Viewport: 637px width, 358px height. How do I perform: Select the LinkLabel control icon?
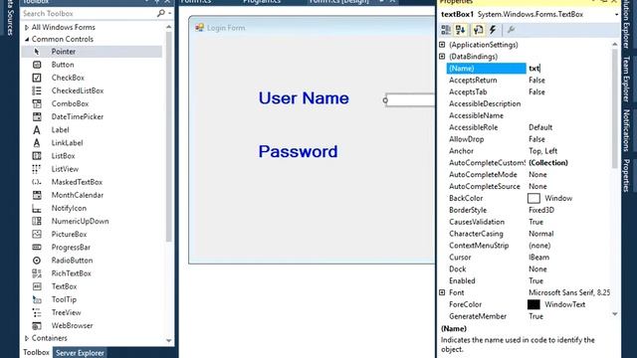[37, 143]
